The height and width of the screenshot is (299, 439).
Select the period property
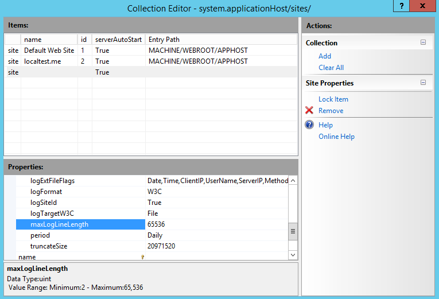80,235
